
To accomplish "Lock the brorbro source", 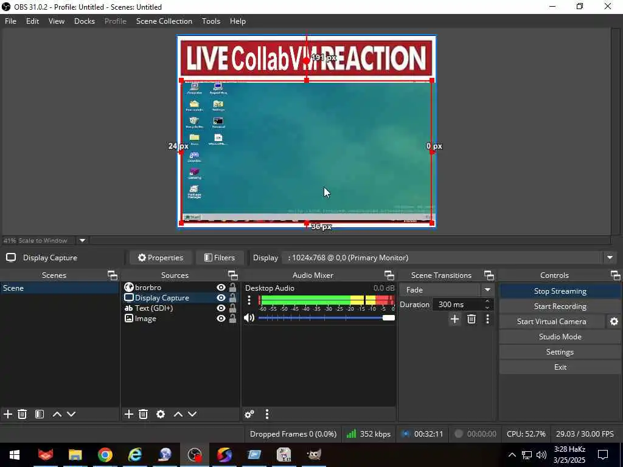I will coord(232,288).
